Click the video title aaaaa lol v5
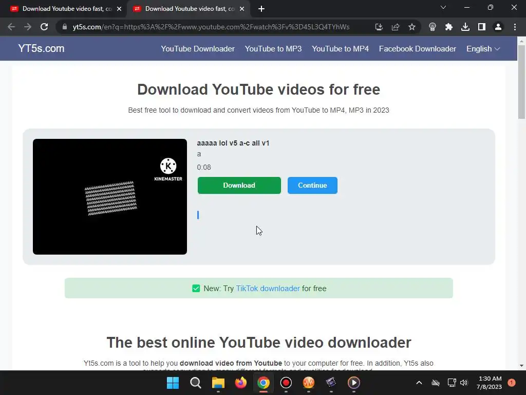 click(233, 143)
